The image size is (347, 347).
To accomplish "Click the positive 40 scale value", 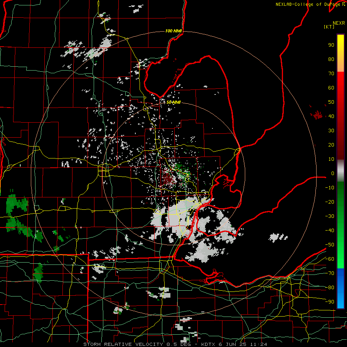I will 331,116.
